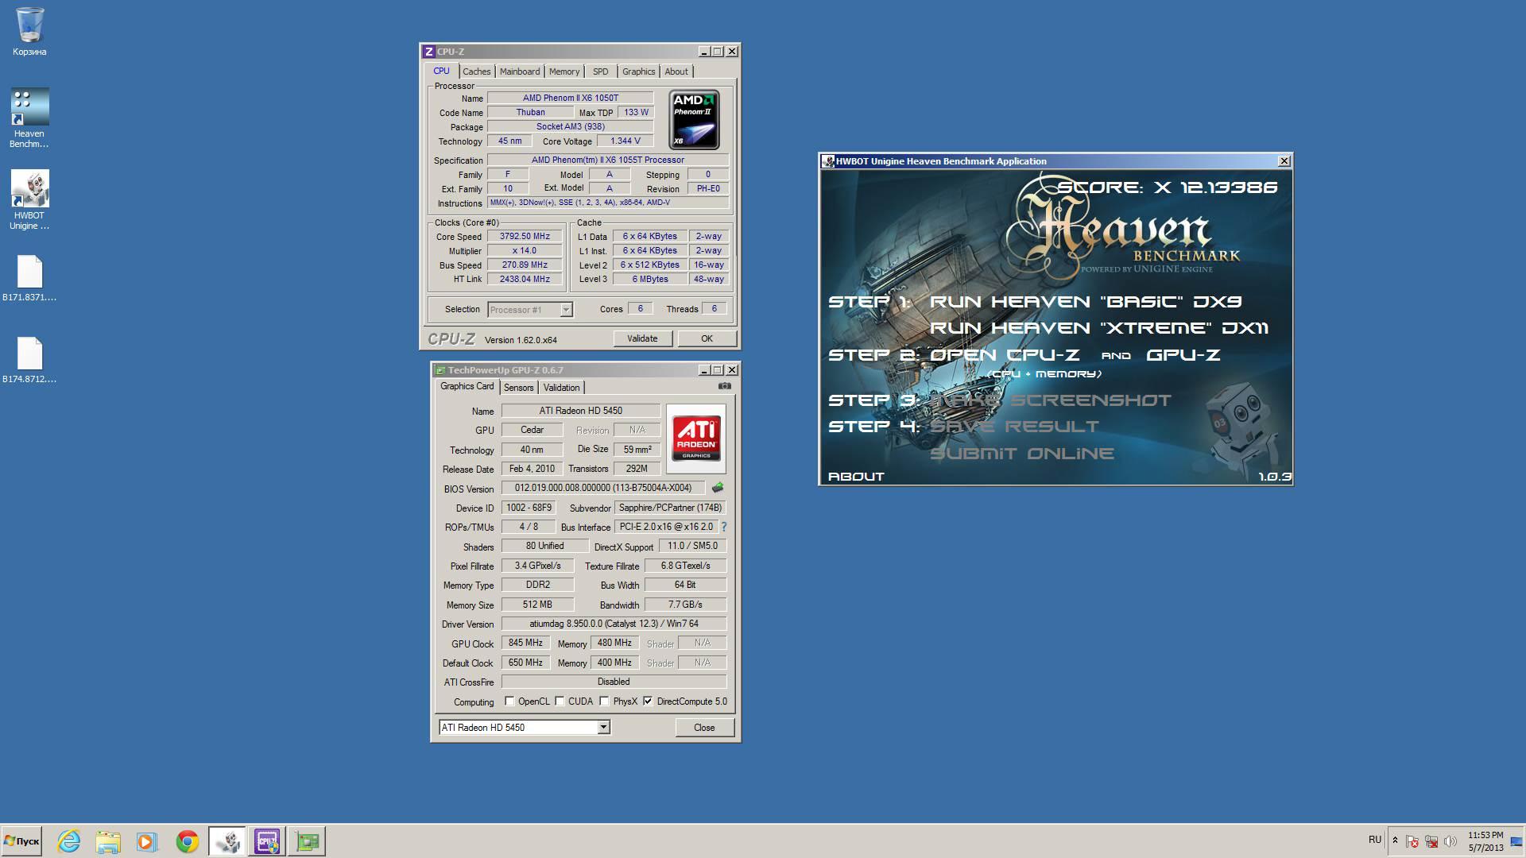The height and width of the screenshot is (858, 1526).
Task: Click Run Heaven "Xtreme" DX11
Action: pyautogui.click(x=1099, y=328)
